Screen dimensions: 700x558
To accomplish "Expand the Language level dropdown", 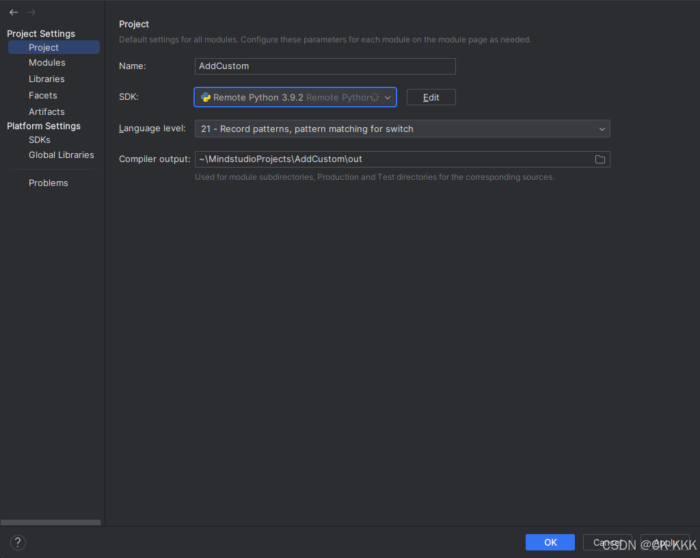I will tap(602, 129).
